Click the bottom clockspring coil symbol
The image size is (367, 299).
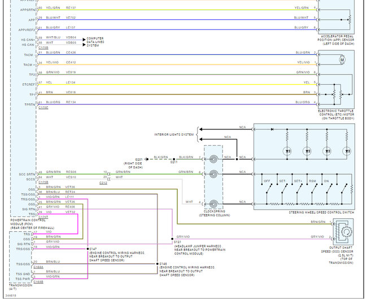(214, 203)
